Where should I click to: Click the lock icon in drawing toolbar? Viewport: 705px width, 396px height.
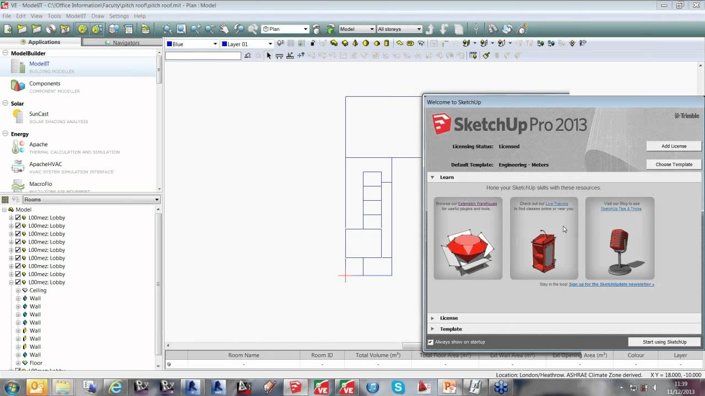[x=313, y=43]
